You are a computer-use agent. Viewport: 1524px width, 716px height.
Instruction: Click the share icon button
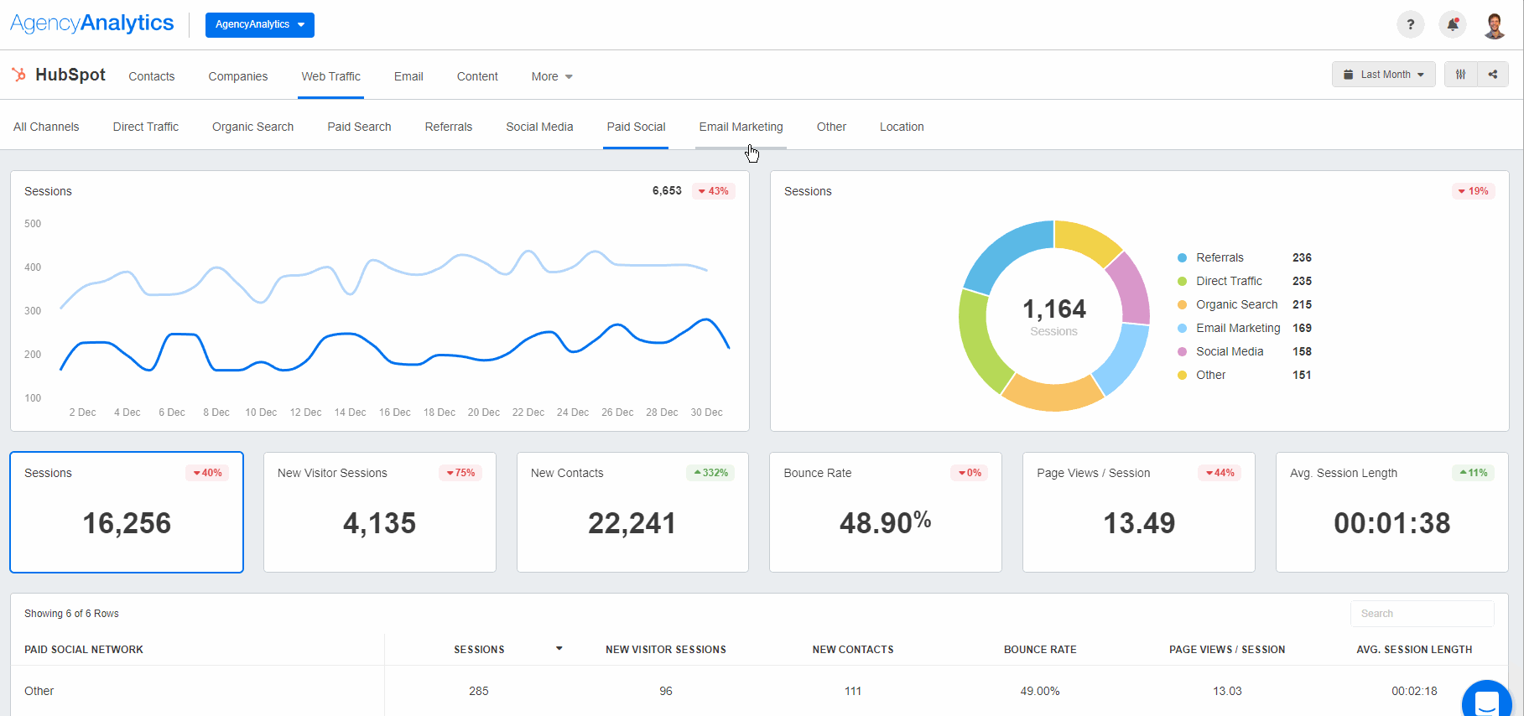pyautogui.click(x=1492, y=75)
